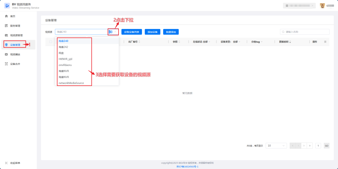Toggle the select-all checkbox in table header
This screenshot has width=338, height=169.
pos(51,42)
